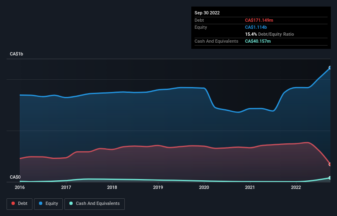
Task: Click the Debt value CA$171.149m
Action: 259,20
